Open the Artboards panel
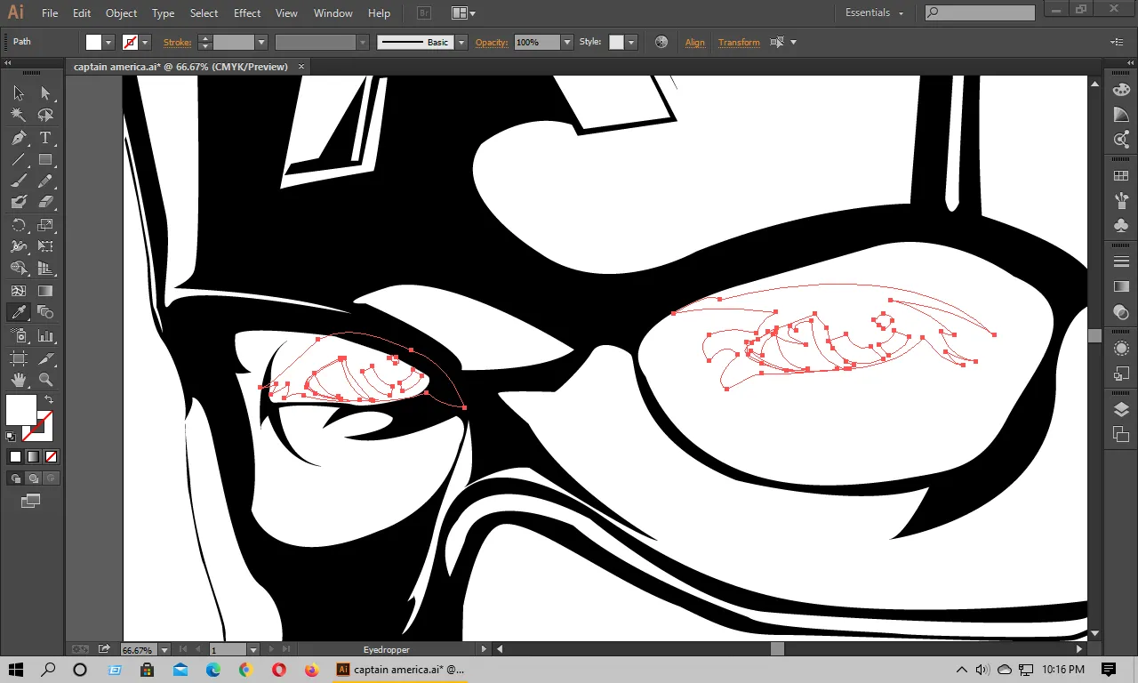The width and height of the screenshot is (1138, 683). click(x=1121, y=434)
